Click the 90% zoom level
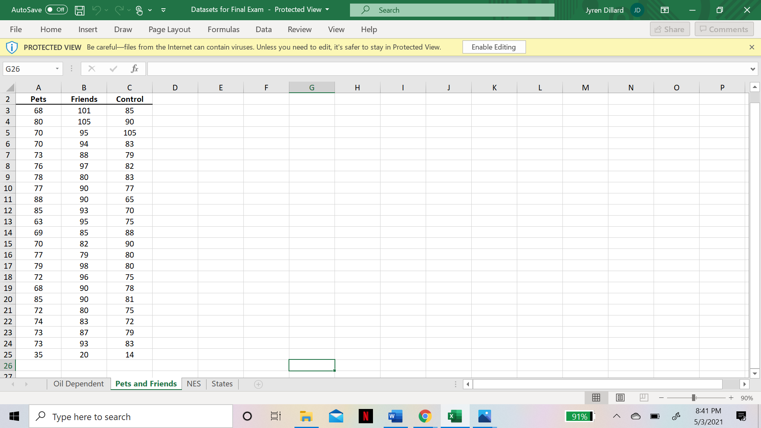The image size is (761, 428). point(747,398)
